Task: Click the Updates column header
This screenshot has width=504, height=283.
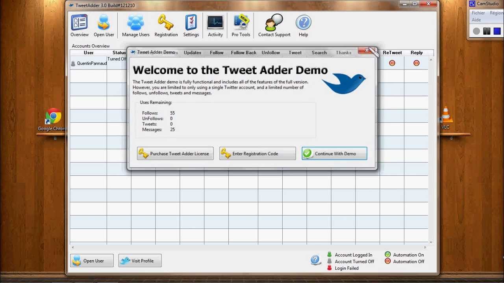Action: pos(193,53)
